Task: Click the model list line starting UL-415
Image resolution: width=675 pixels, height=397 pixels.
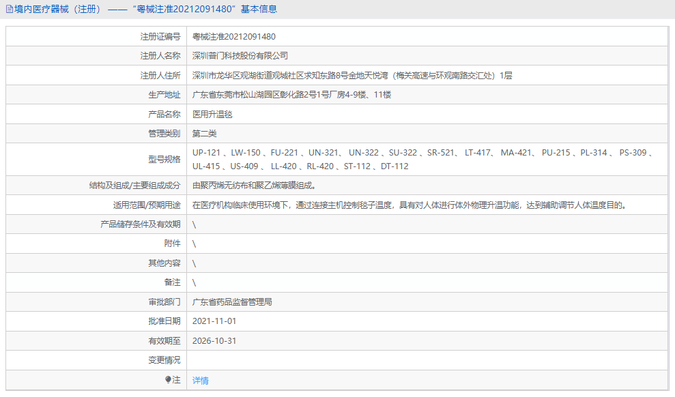Action: click(x=300, y=166)
